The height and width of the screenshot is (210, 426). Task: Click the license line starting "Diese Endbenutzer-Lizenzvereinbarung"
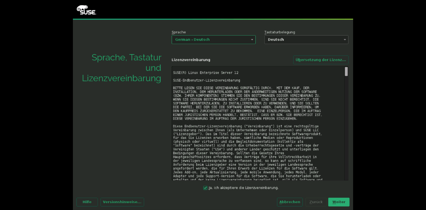pos(246,126)
